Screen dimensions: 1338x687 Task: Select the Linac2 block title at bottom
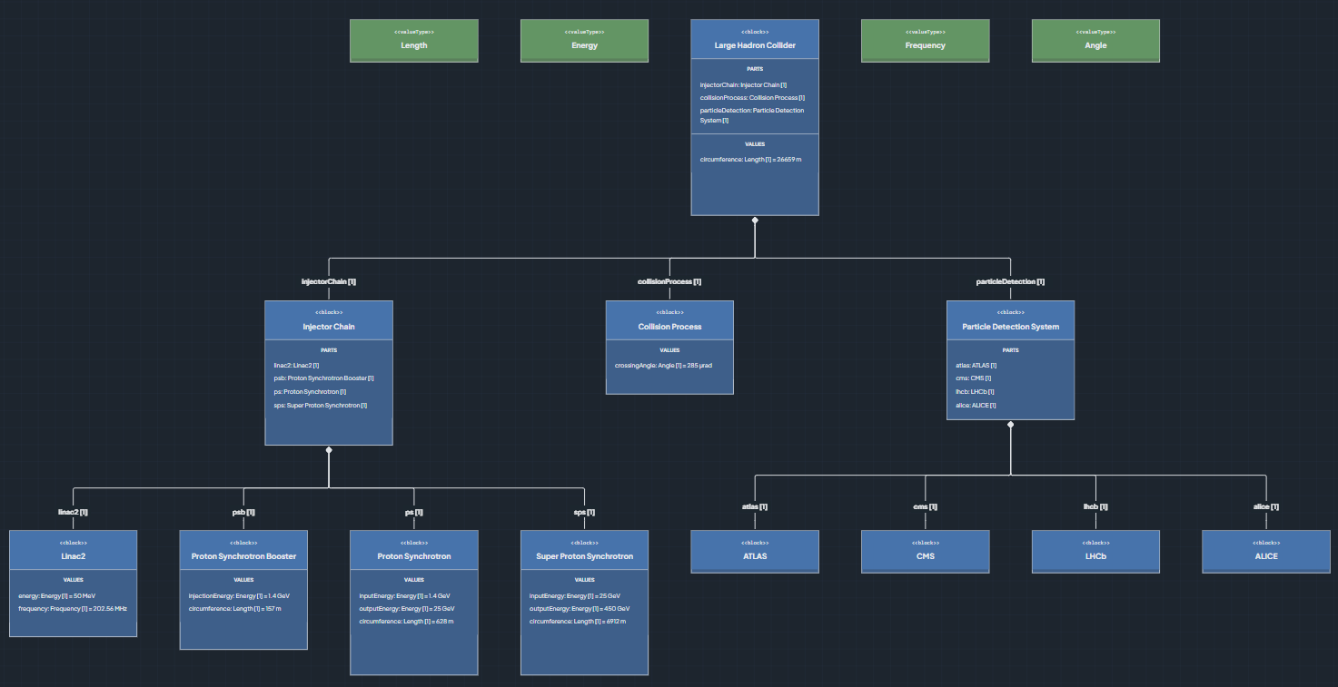click(73, 556)
